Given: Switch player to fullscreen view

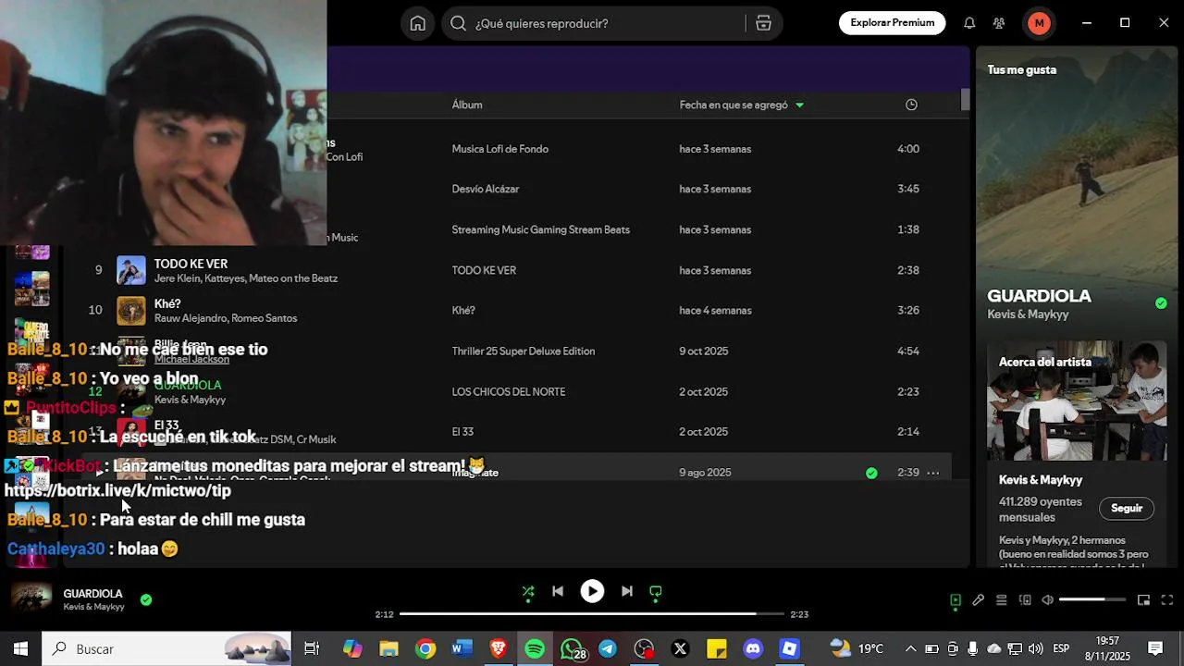Looking at the screenshot, I should click(1166, 600).
